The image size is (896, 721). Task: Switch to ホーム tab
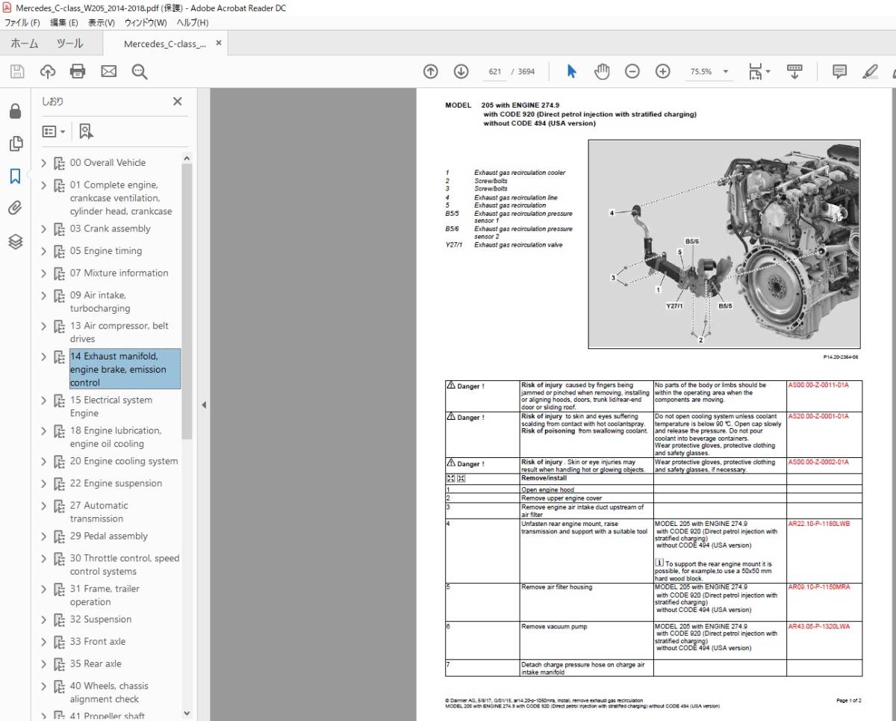[x=24, y=43]
